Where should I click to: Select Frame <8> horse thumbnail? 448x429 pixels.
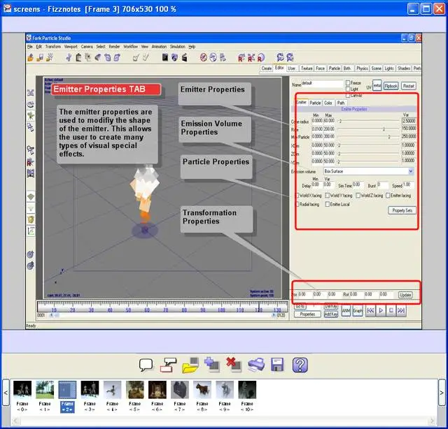coord(202,390)
